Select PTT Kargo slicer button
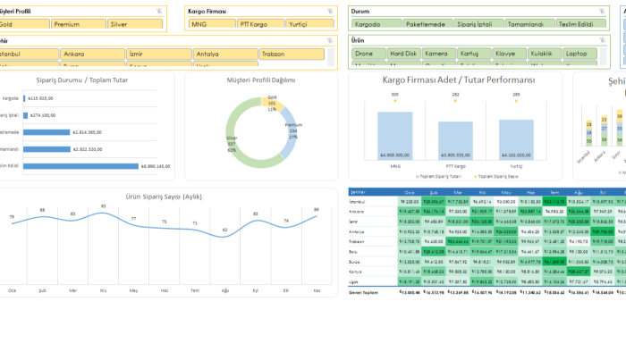 tap(260, 24)
